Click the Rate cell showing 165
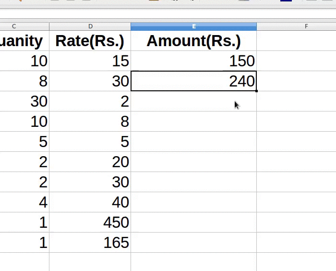Image resolution: width=336 pixels, height=271 pixels. click(90, 243)
